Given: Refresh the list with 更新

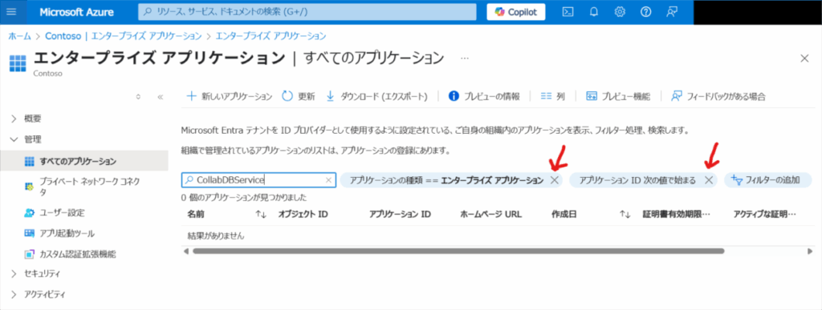Looking at the screenshot, I should [299, 96].
